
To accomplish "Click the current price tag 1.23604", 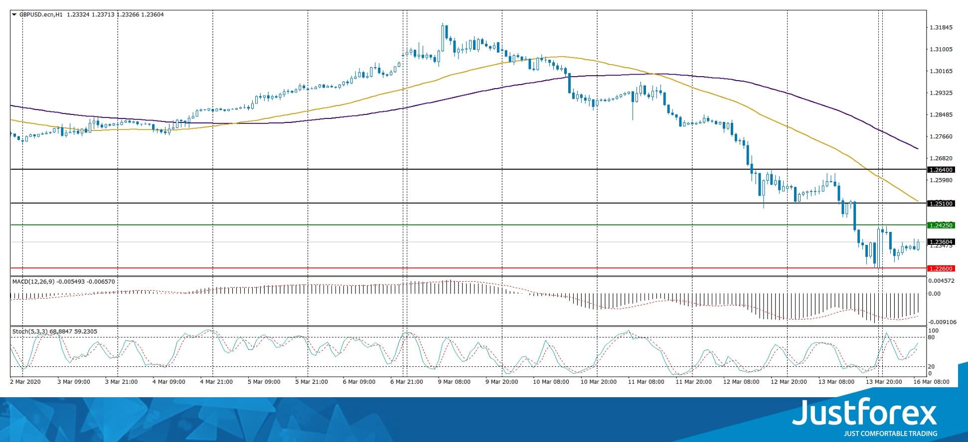I will coord(941,242).
